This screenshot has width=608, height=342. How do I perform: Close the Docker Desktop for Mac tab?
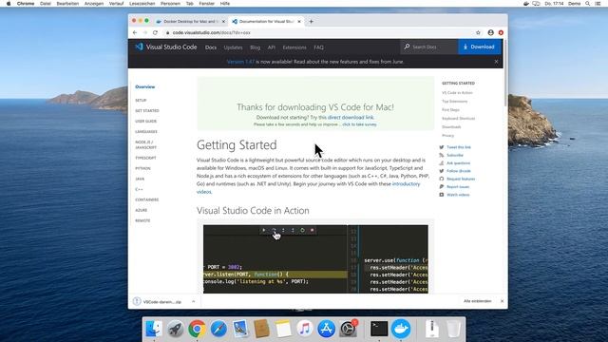click(223, 22)
